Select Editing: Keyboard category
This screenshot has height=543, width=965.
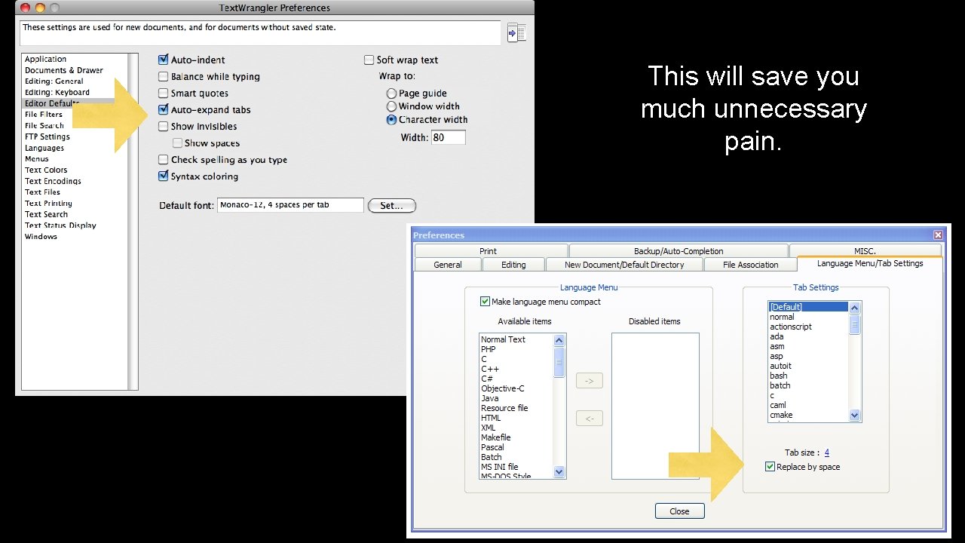tap(57, 92)
